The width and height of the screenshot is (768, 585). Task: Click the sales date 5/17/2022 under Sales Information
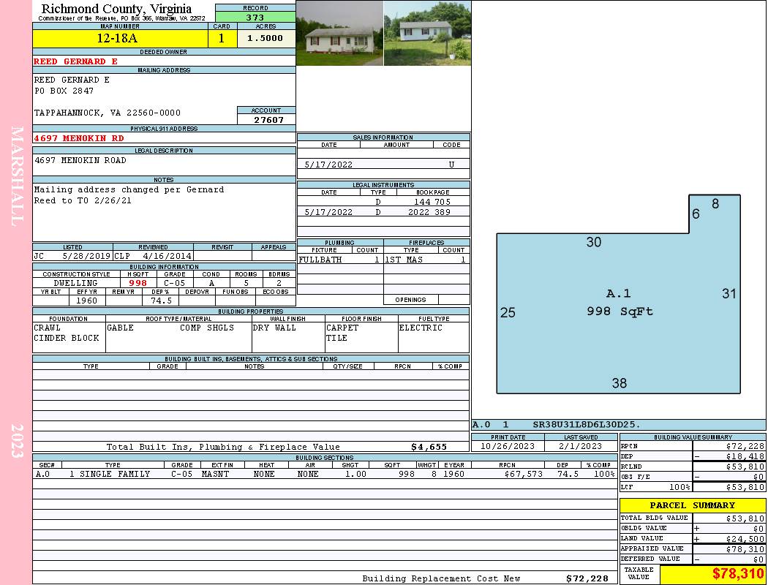point(328,165)
